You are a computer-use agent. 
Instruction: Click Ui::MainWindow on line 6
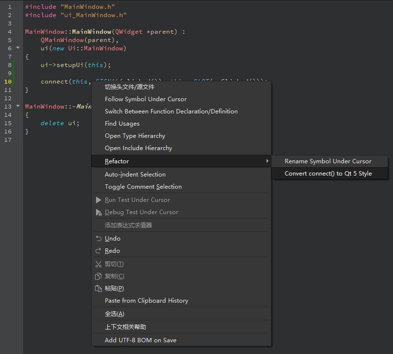[96, 48]
